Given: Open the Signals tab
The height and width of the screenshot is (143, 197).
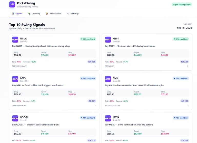Looking at the screenshot, I should coord(17,14).
